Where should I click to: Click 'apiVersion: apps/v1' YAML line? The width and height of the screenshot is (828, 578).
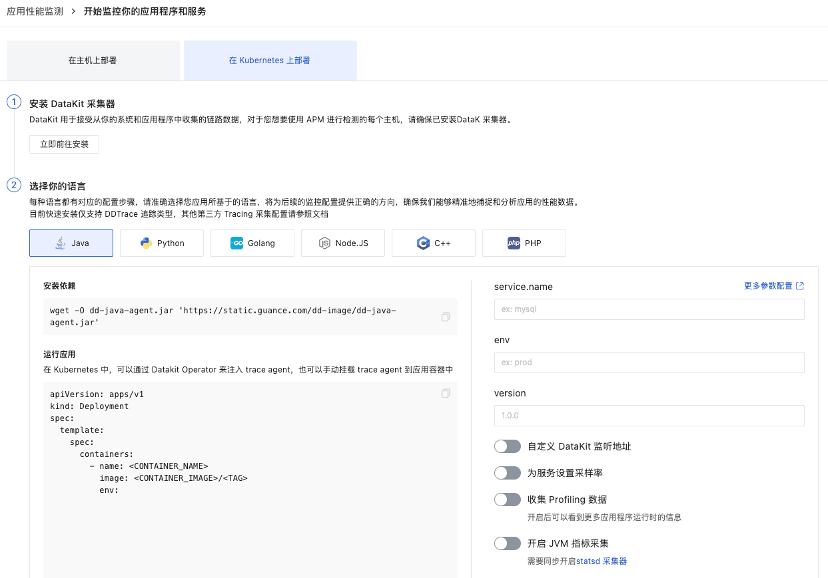(x=97, y=394)
